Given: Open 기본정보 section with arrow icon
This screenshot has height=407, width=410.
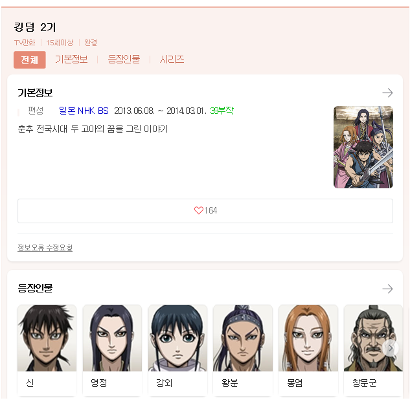Looking at the screenshot, I should 387,93.
